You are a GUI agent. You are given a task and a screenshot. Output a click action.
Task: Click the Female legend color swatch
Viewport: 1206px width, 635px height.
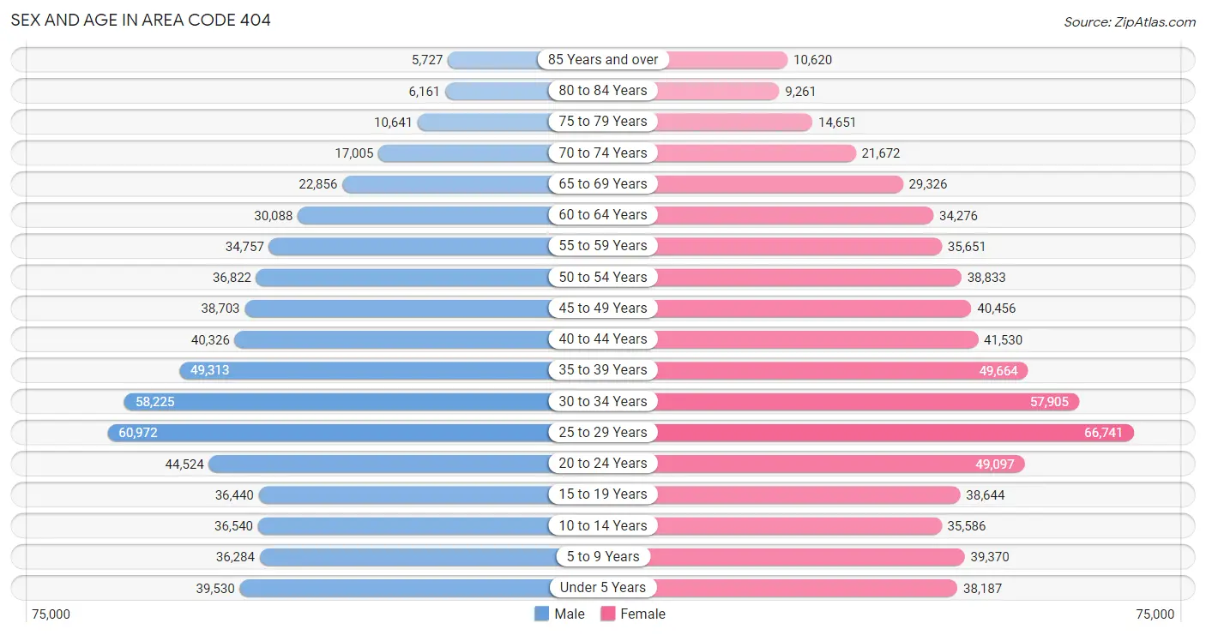pos(608,614)
